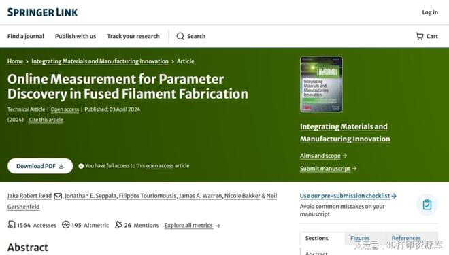Image resolution: width=449 pixels, height=255 pixels.
Task: Click the Springer Link logo
Action: (x=42, y=12)
